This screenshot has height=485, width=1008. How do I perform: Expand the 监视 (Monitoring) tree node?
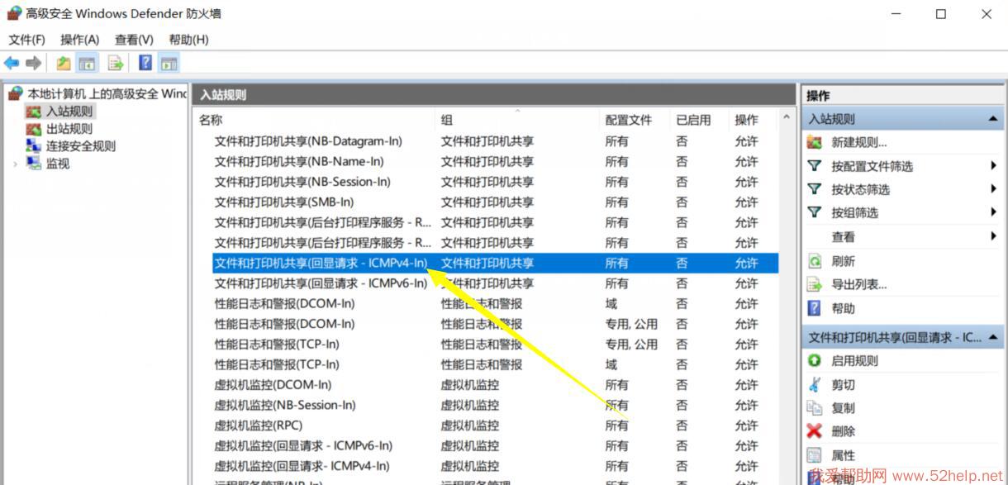click(x=15, y=164)
